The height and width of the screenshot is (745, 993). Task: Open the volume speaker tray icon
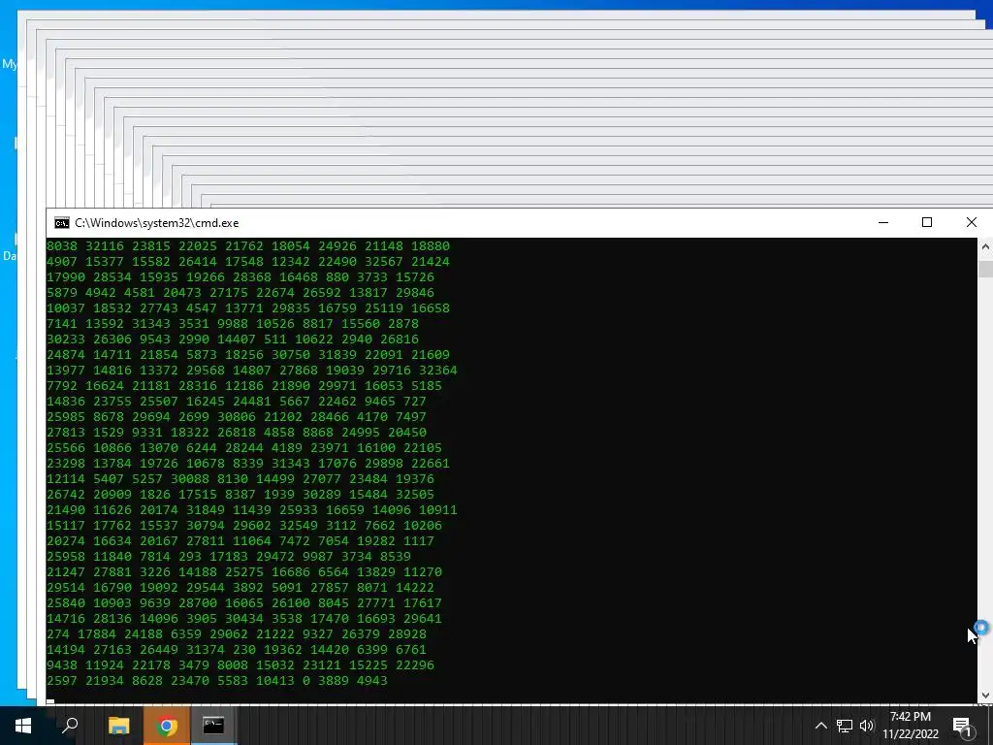tap(867, 726)
